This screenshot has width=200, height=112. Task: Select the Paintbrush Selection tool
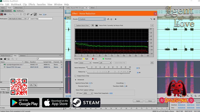[32, 14]
